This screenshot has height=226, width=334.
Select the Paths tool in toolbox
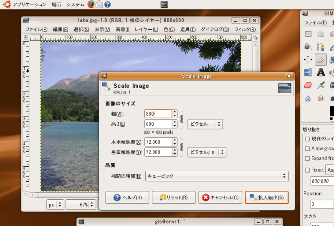[321, 47]
